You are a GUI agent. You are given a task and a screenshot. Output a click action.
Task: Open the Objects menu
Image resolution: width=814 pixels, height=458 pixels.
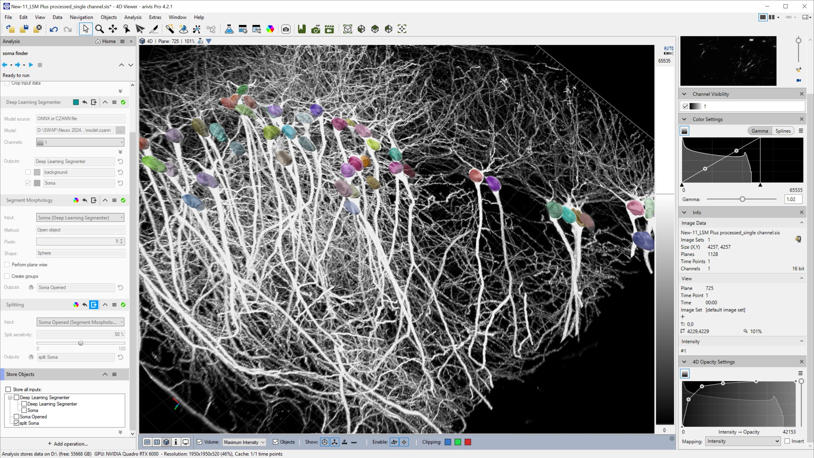[109, 17]
